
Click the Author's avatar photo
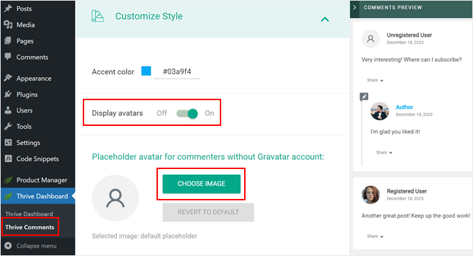[x=380, y=111]
